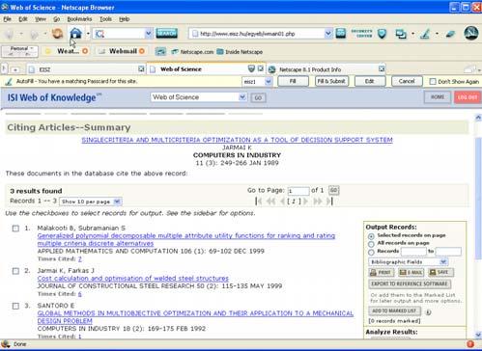Click the last page arrow in pagination

pos(329,202)
